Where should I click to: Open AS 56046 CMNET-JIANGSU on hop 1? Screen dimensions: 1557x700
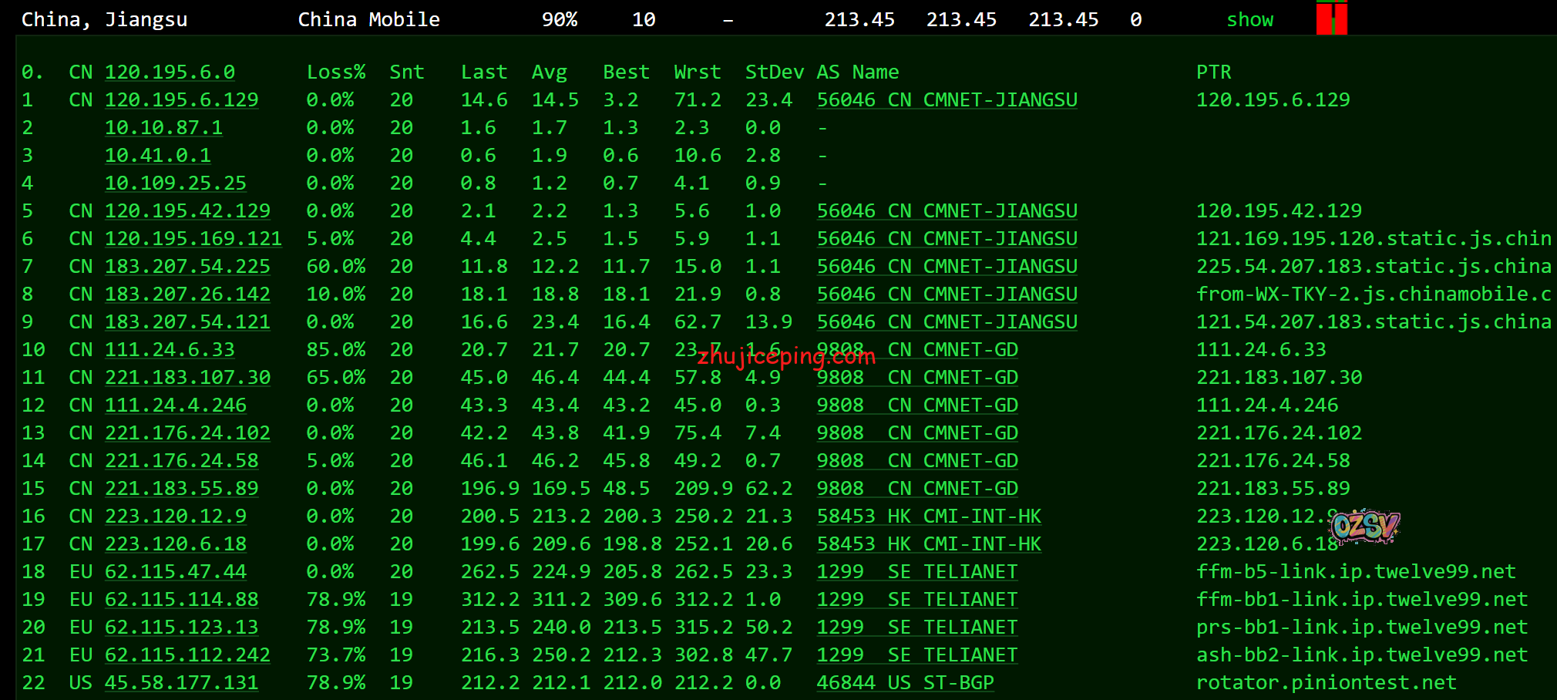click(947, 100)
